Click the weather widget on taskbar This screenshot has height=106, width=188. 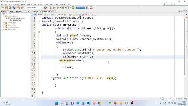(7, 103)
